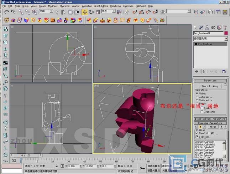
Task: Click the About button in Operator Parameters
Action: (213, 127)
